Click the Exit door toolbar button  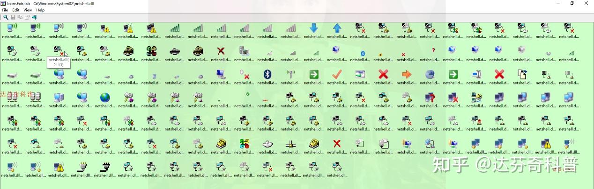coord(34,17)
